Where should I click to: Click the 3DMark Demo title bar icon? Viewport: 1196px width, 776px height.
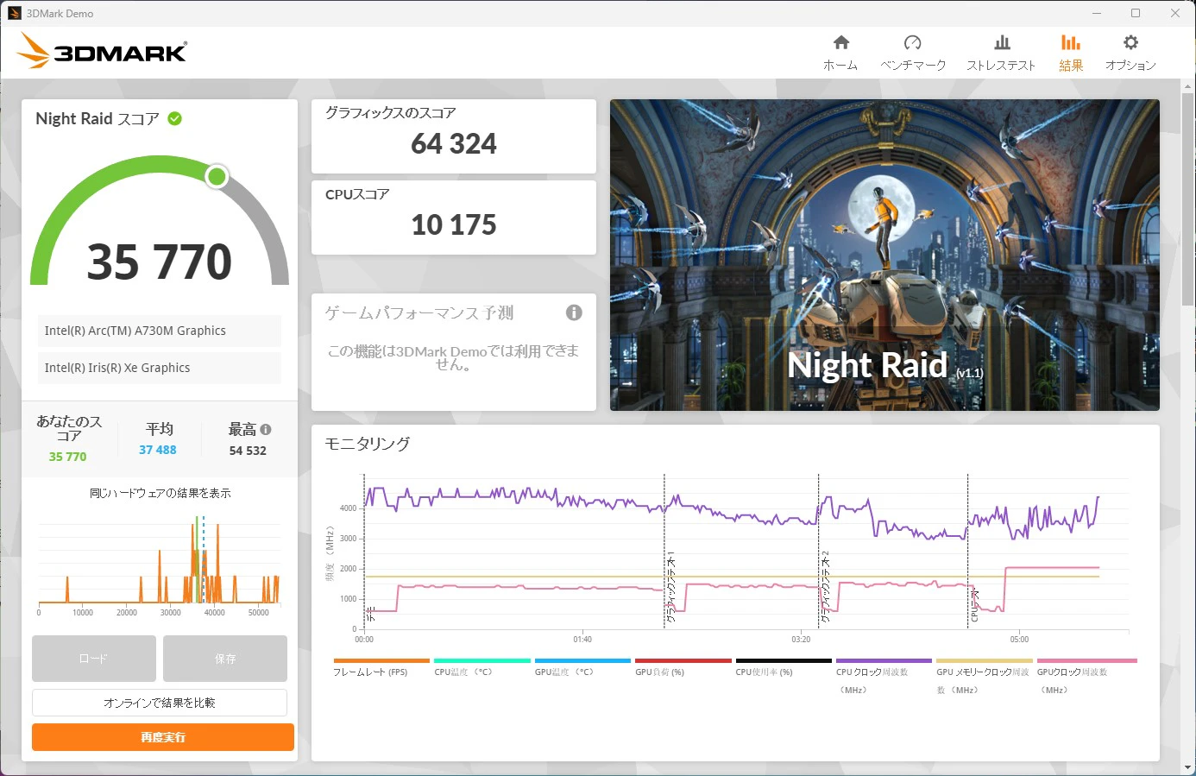15,13
